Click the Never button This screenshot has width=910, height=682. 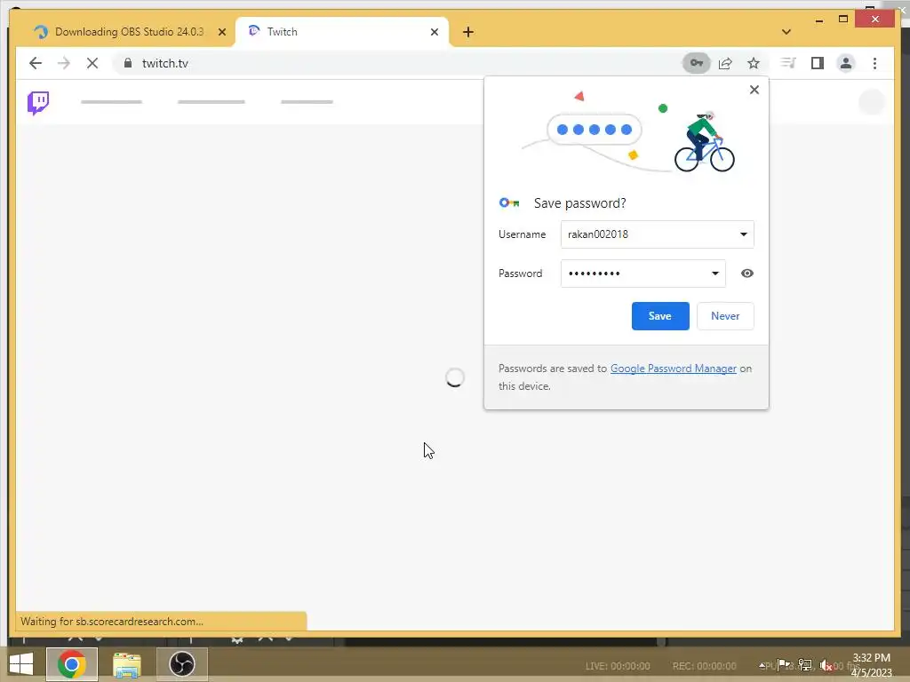pos(725,316)
